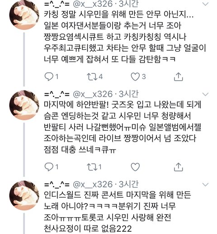Screen dimensions: 217x234
Task: Open the tweet text starting with 마지막에 하얀반팔
Action: [x=123, y=127]
